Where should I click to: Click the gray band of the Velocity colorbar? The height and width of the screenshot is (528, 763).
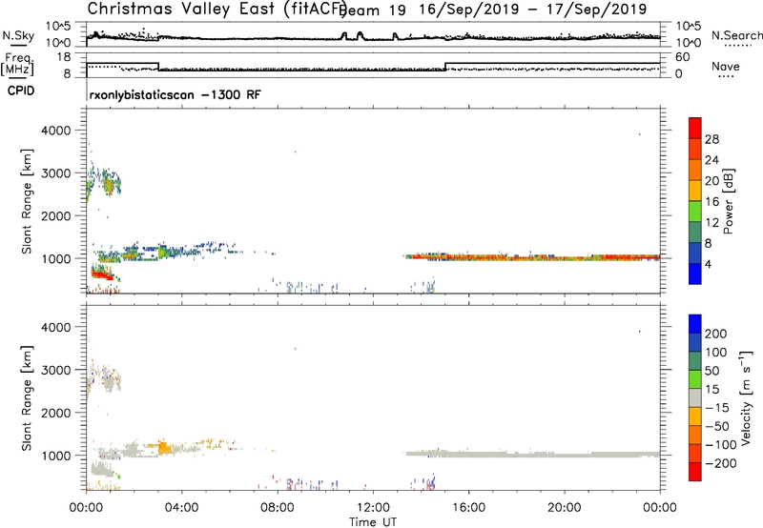click(x=695, y=397)
